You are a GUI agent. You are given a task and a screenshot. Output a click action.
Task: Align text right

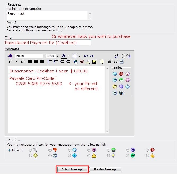click(x=42, y=62)
